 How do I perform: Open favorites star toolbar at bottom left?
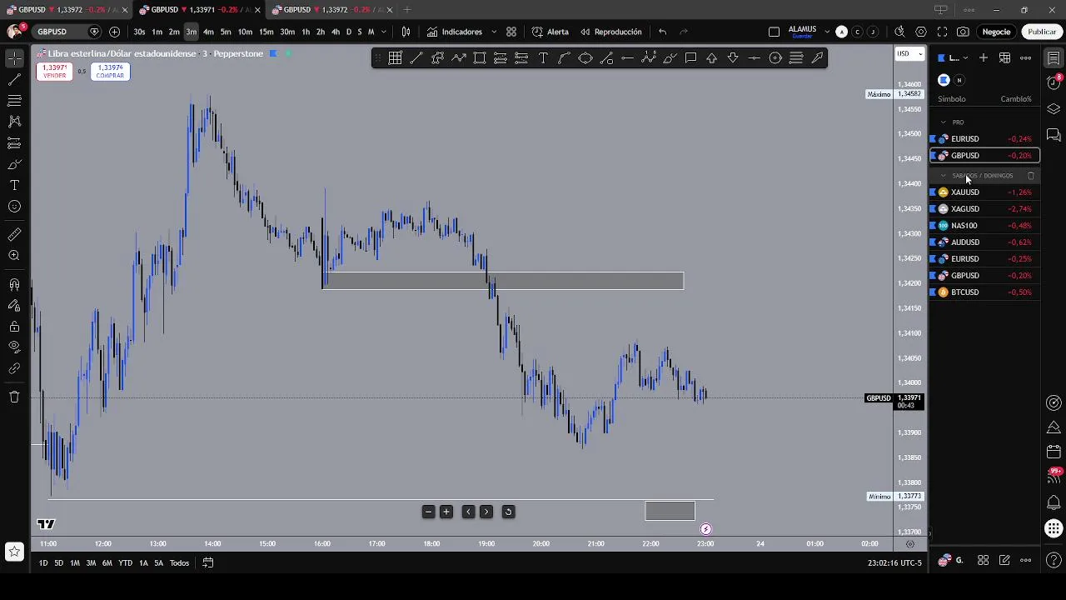[14, 552]
